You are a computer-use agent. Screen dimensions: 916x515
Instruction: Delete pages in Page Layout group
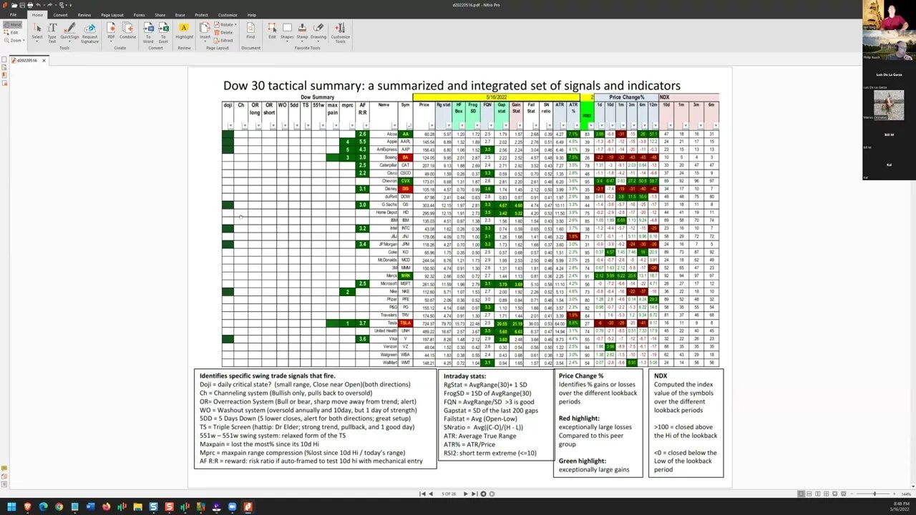pyautogui.click(x=223, y=32)
